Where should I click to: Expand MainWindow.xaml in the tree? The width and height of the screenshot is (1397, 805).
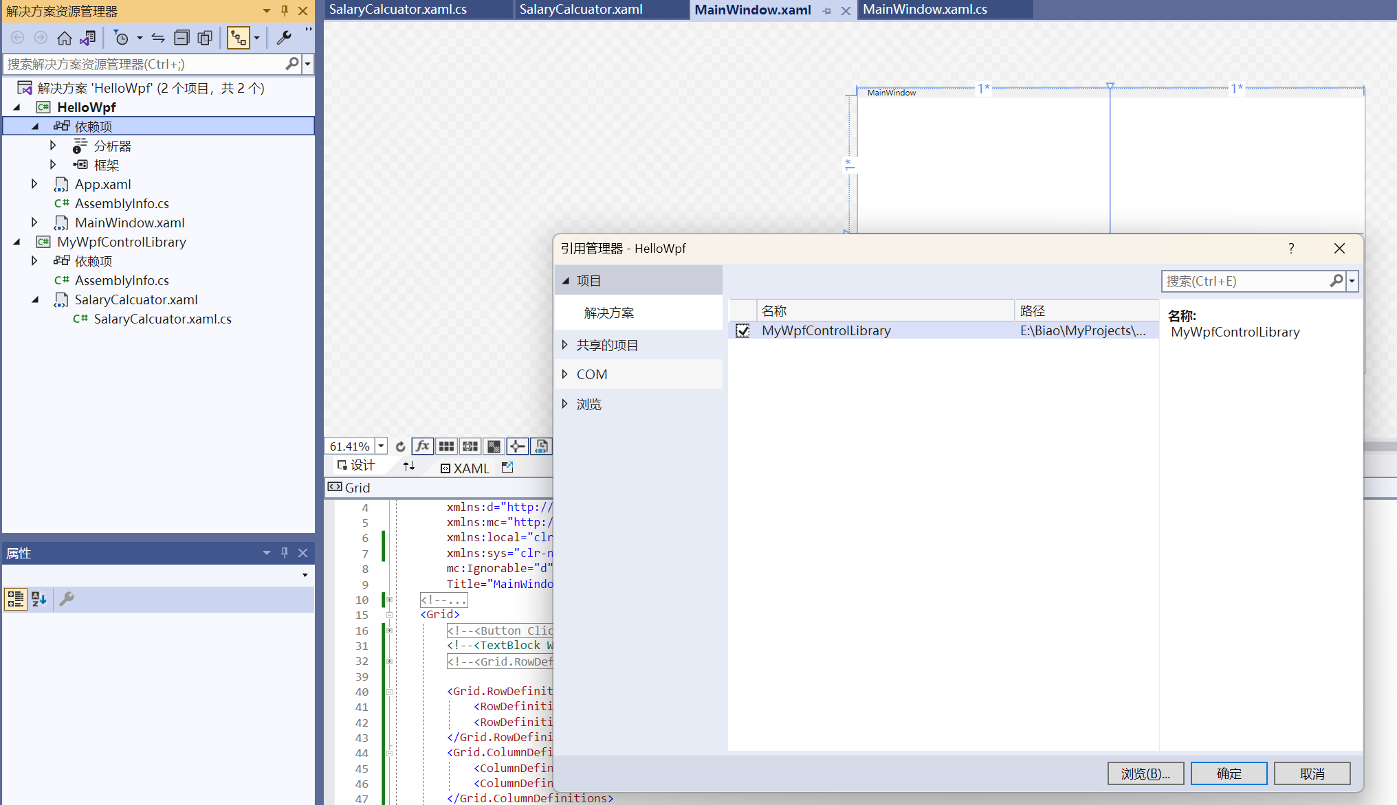click(34, 223)
